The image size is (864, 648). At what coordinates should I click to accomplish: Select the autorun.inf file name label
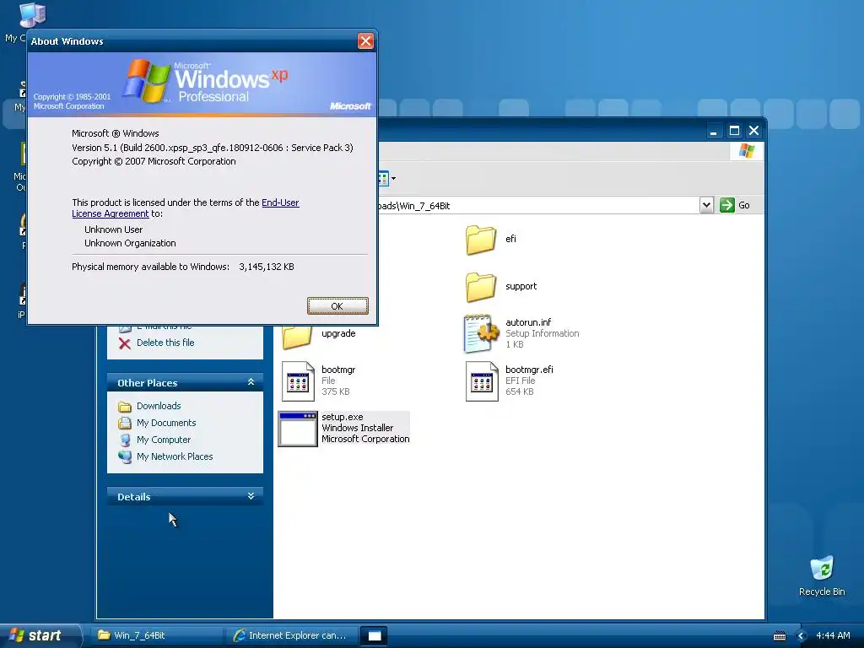528,322
